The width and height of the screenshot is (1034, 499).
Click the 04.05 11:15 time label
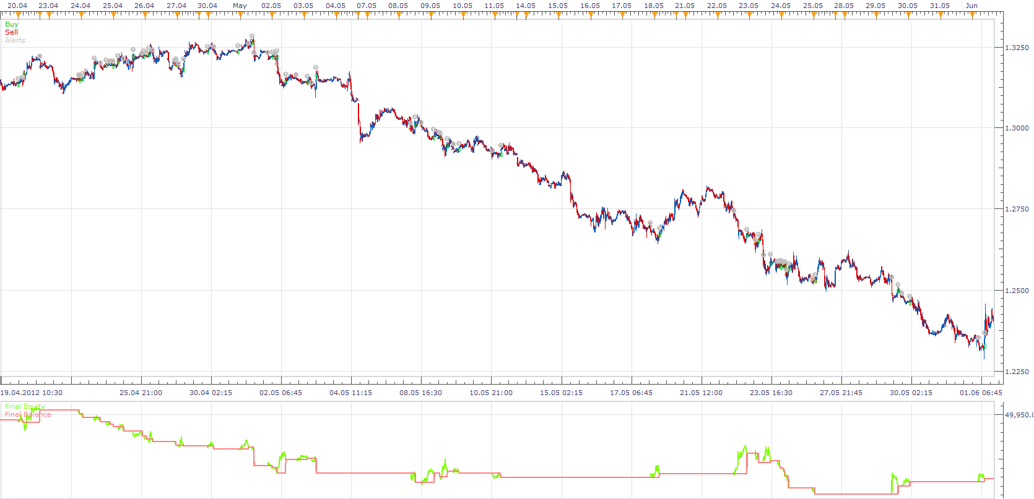pos(350,393)
